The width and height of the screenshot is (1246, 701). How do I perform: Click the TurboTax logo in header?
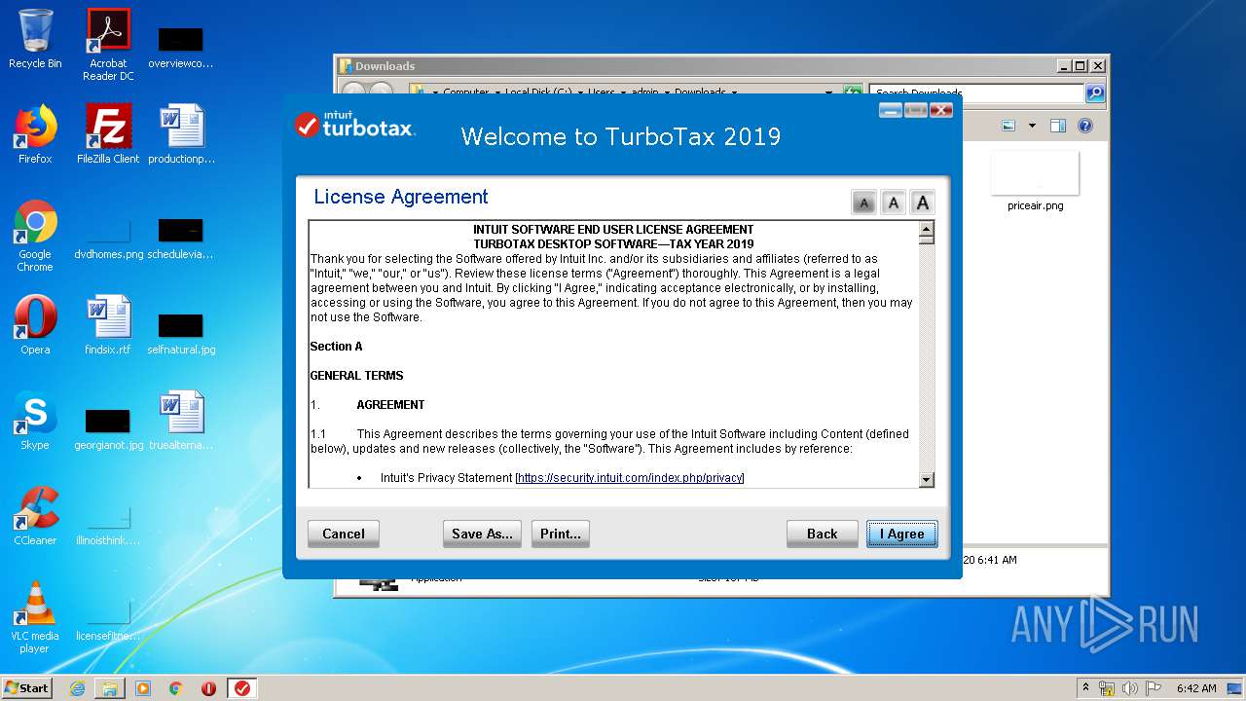355,125
